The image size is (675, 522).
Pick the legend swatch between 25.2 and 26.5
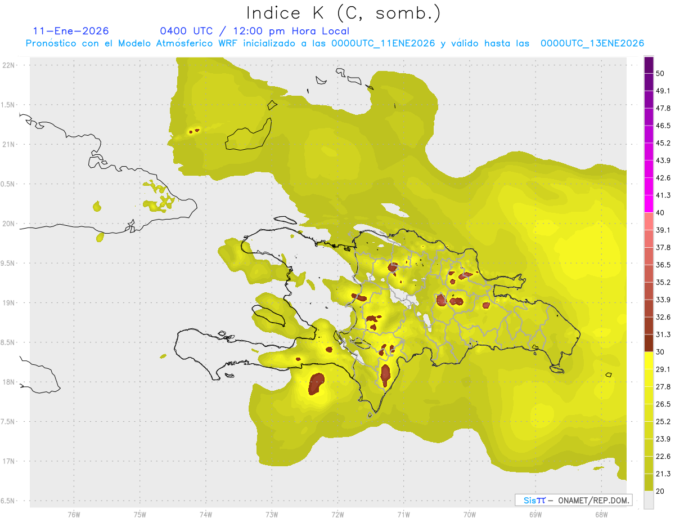649,413
